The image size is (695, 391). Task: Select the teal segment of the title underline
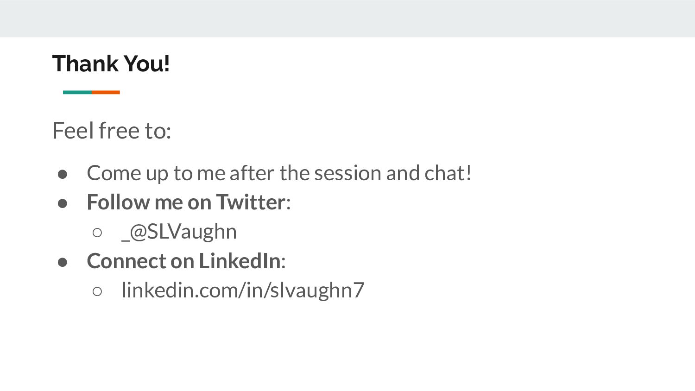coord(77,92)
